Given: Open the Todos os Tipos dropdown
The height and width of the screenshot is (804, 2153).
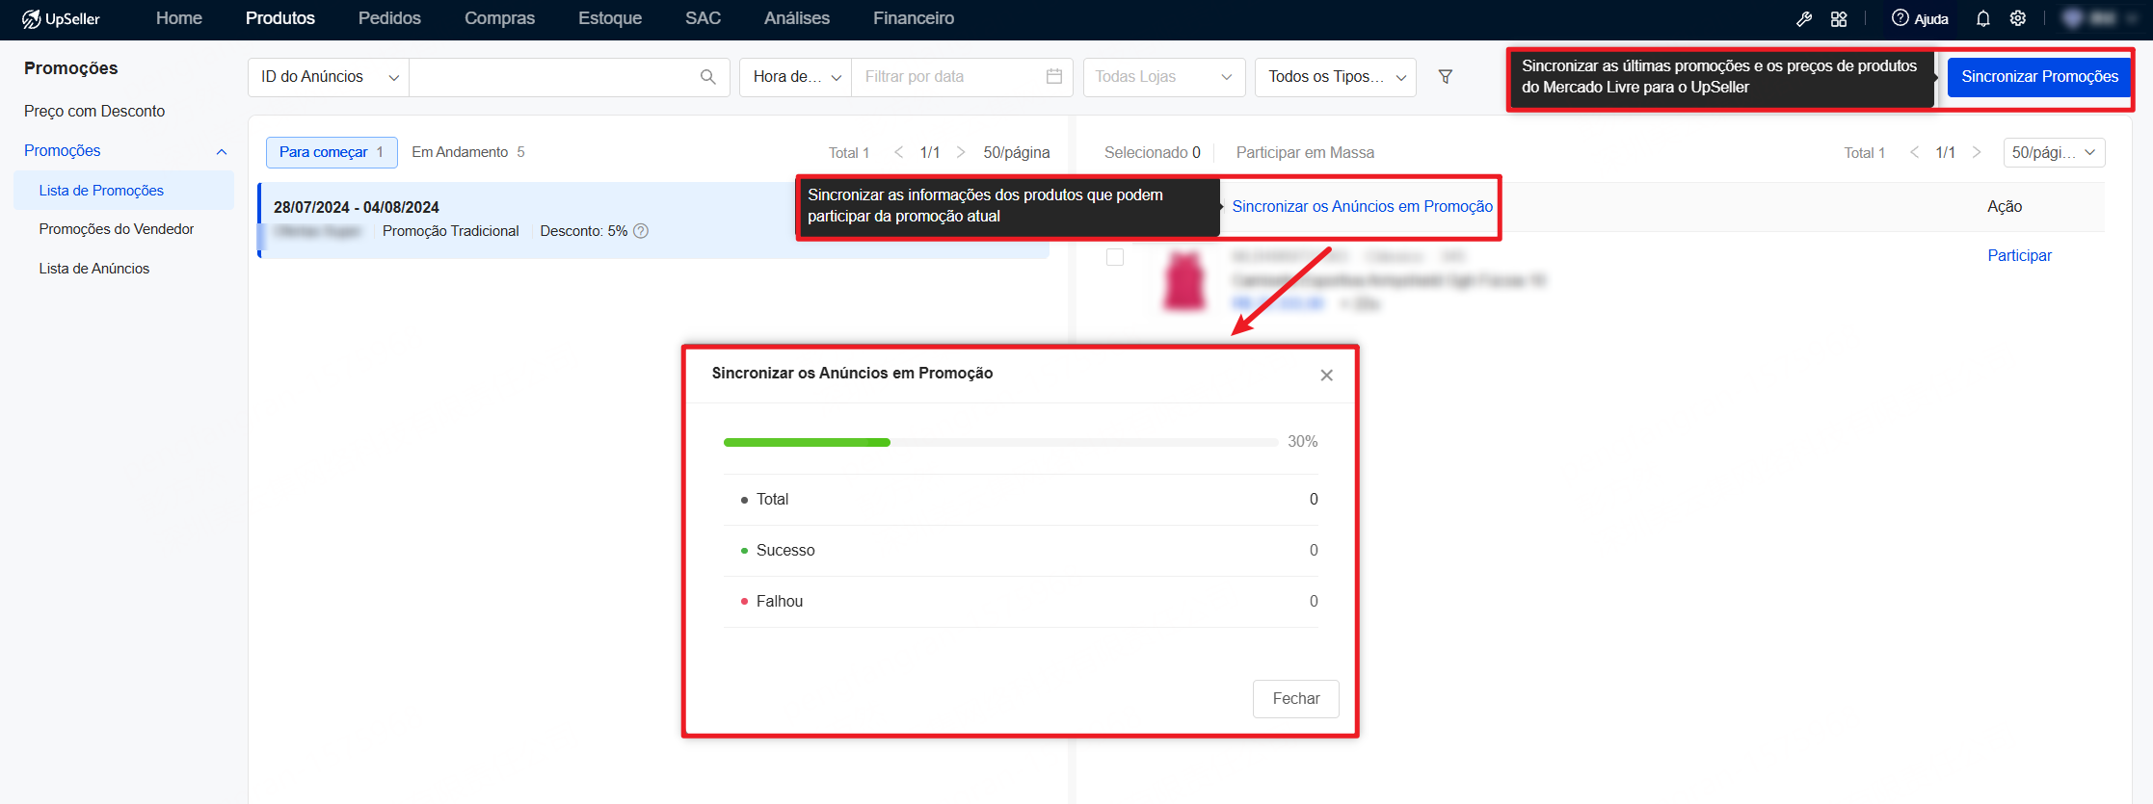Looking at the screenshot, I should 1336,77.
